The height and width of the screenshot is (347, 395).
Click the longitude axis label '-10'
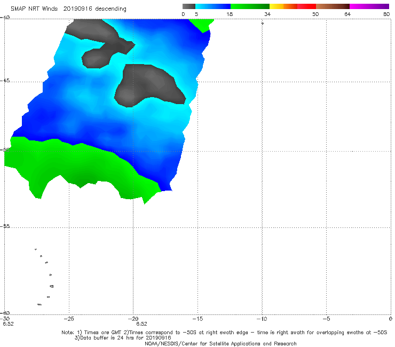[x=262, y=319]
